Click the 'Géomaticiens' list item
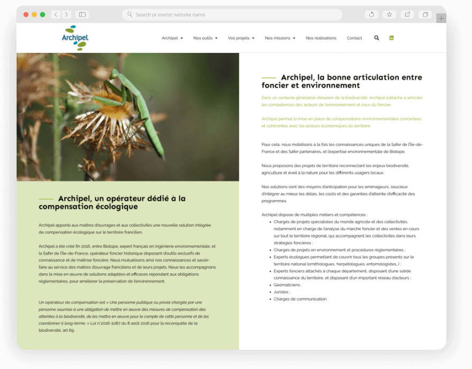Screen dimensions: 472x369 (287, 285)
